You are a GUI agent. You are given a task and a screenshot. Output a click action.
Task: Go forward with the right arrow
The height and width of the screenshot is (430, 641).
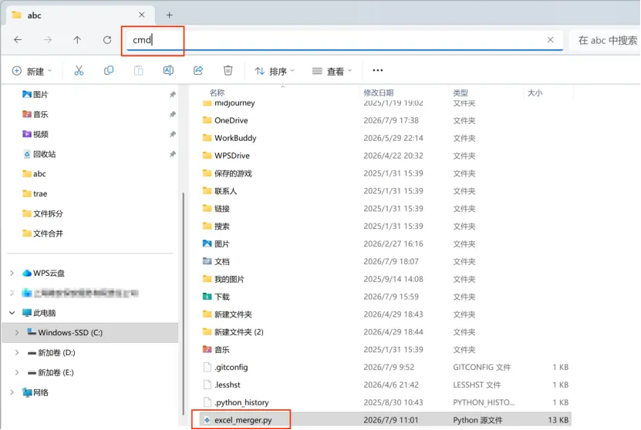[x=48, y=39]
